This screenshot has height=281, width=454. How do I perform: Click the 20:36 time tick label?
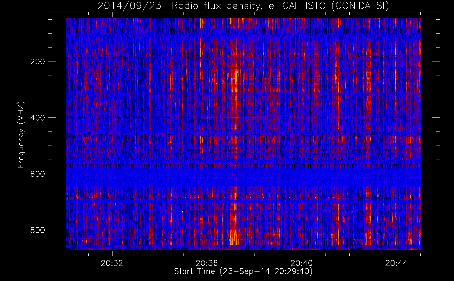point(207,263)
